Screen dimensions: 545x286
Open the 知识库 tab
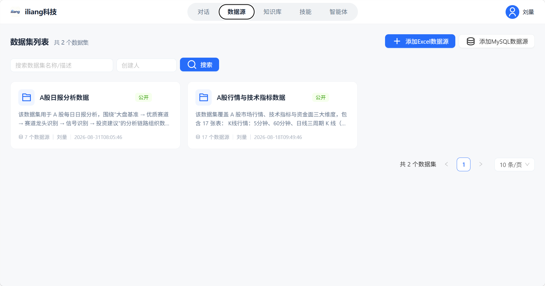coord(272,12)
